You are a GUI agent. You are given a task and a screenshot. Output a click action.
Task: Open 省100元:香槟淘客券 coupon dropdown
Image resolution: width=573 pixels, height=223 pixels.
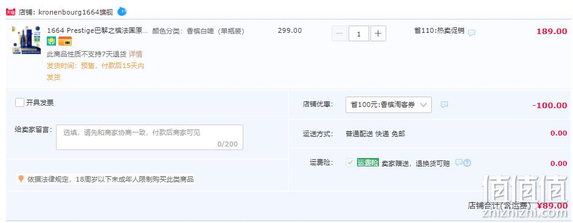click(389, 105)
